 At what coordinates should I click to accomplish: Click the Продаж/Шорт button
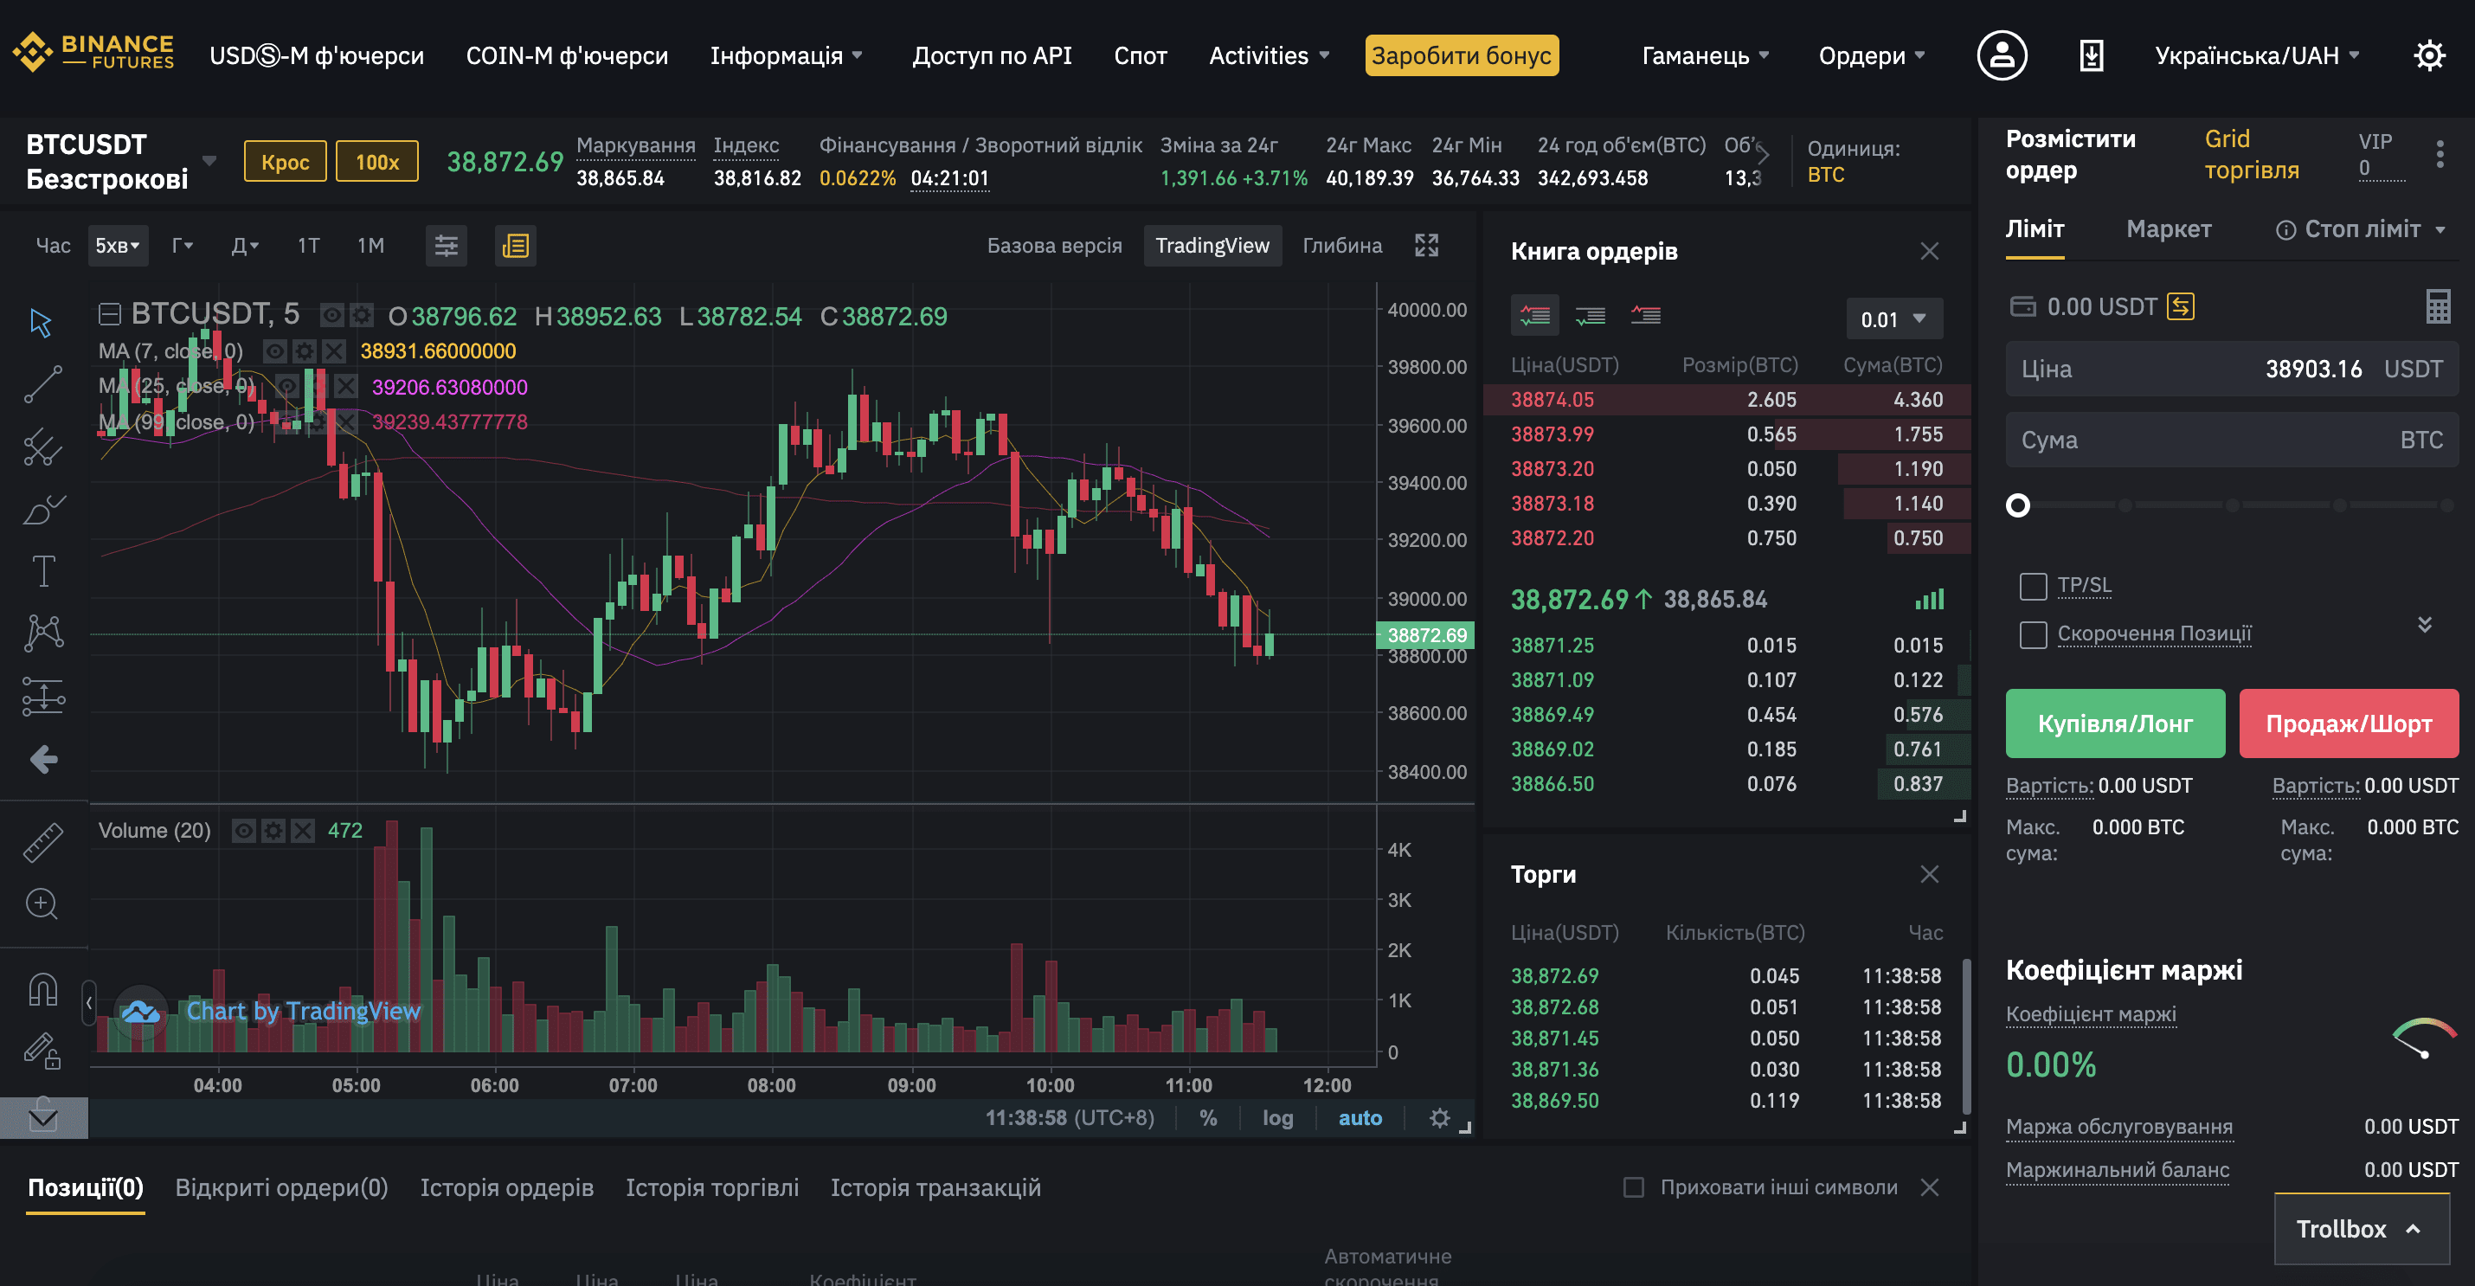point(2348,723)
